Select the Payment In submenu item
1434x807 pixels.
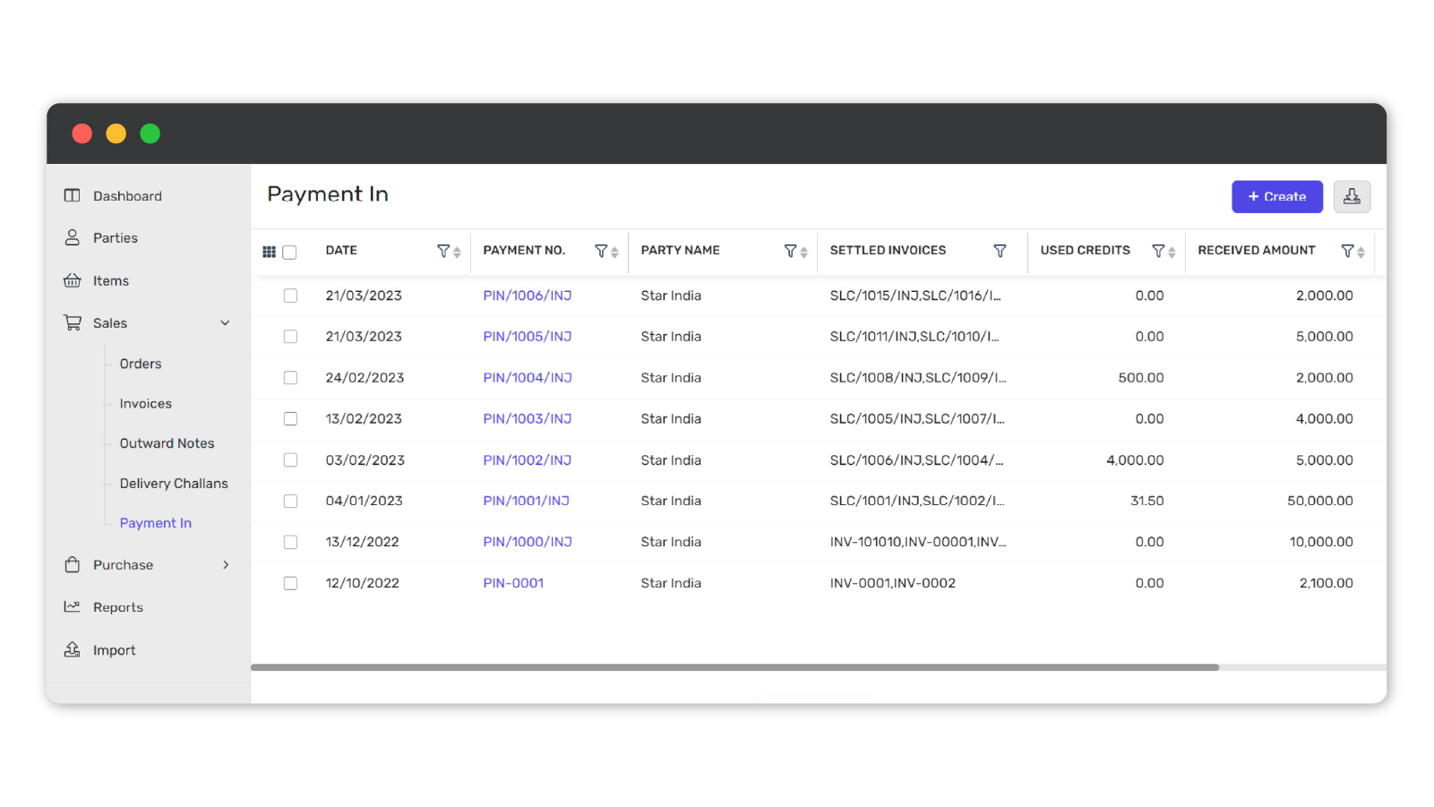click(x=156, y=523)
